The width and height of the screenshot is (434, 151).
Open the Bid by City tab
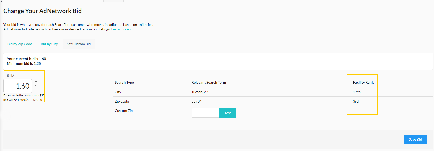pyautogui.click(x=49, y=44)
